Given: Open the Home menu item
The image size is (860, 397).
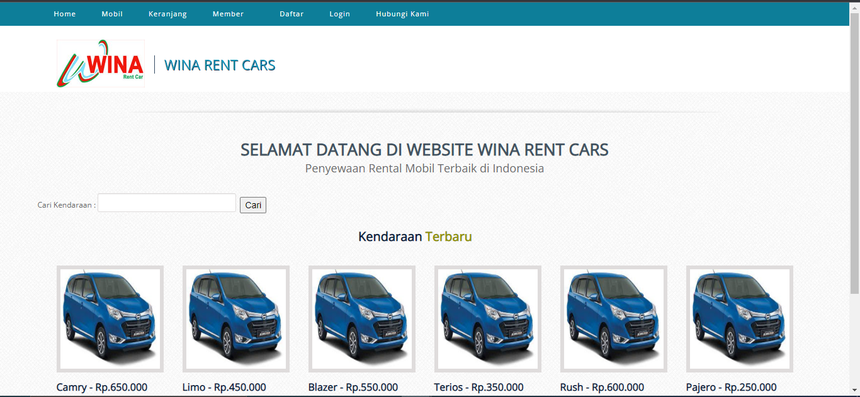Looking at the screenshot, I should point(65,14).
